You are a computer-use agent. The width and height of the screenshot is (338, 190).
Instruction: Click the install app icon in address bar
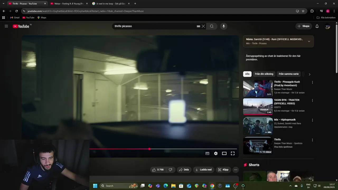pos(297,11)
